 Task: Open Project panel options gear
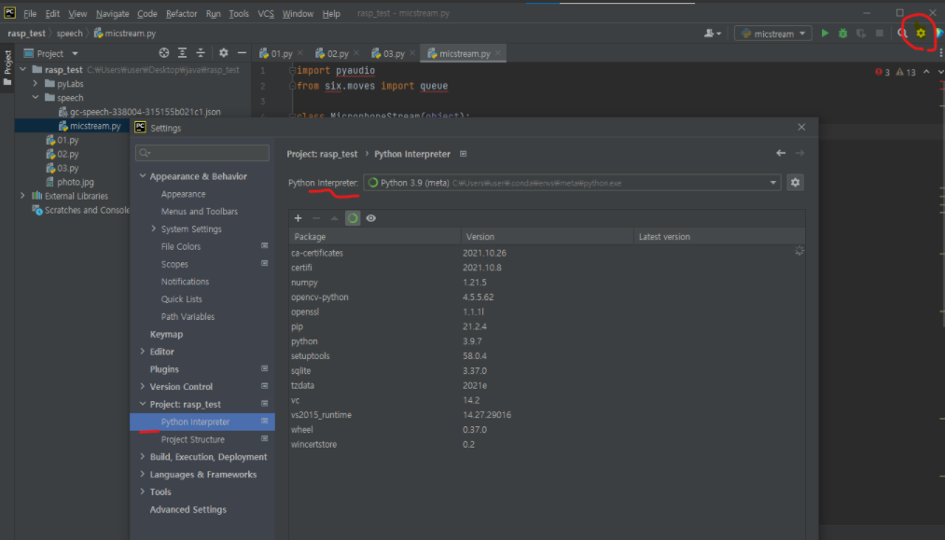point(224,53)
